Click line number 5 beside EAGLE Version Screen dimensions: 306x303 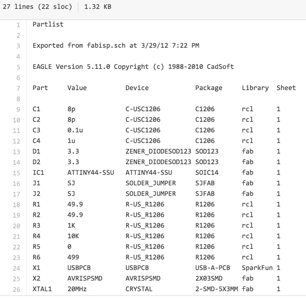coord(18,67)
